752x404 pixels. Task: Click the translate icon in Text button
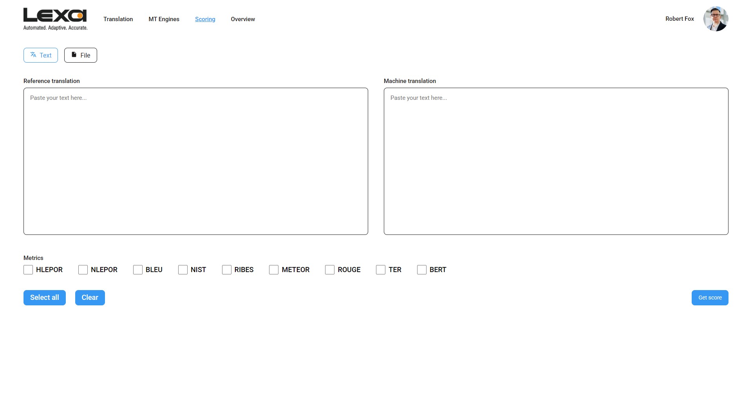33,55
